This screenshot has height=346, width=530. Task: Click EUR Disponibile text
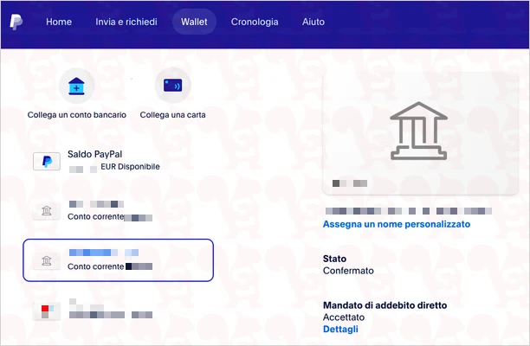coord(130,166)
